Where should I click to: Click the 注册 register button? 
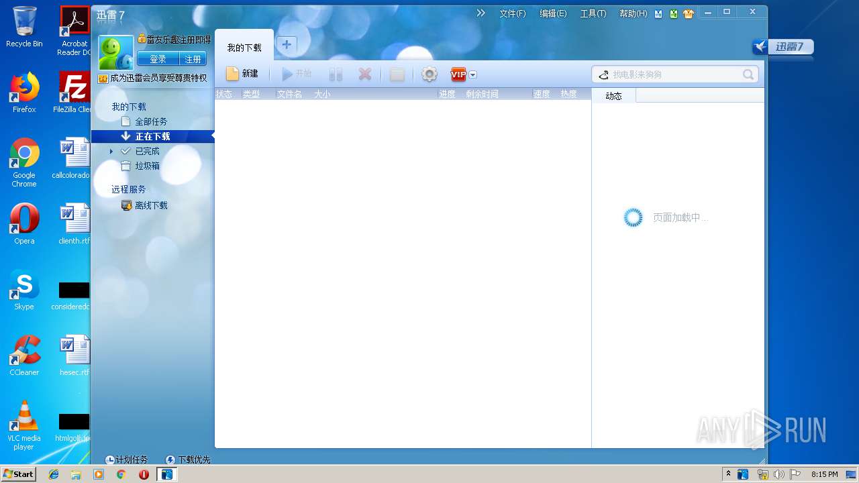[x=193, y=59]
